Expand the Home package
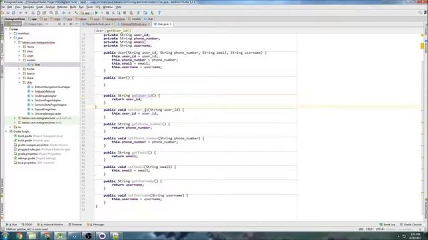428x240 pixels. (19, 47)
